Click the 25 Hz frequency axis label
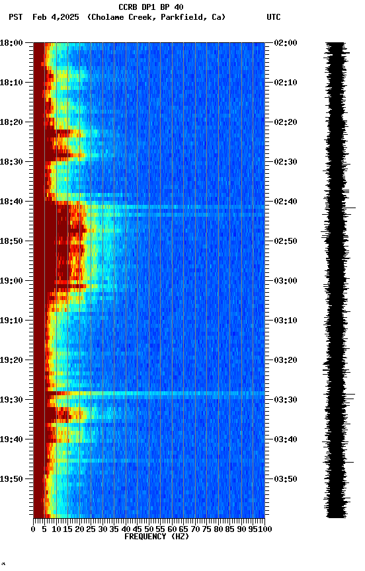 [x=91, y=529]
